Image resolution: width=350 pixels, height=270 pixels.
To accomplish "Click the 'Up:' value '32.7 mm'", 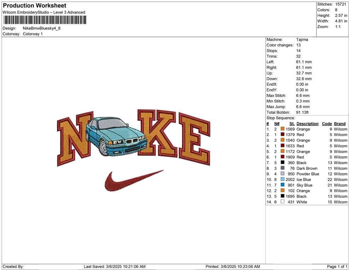I will point(304,73).
